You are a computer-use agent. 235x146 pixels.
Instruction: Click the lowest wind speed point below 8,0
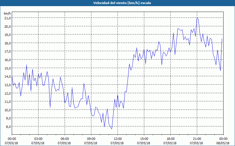tap(112, 129)
